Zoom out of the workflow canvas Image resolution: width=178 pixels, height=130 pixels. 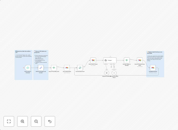[x=36, y=121]
